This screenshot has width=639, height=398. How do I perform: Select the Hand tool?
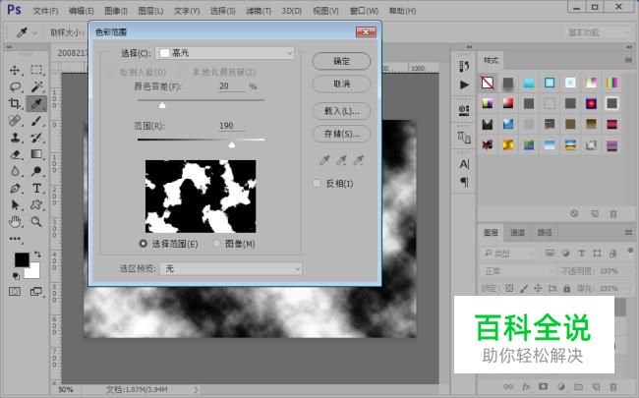point(15,222)
